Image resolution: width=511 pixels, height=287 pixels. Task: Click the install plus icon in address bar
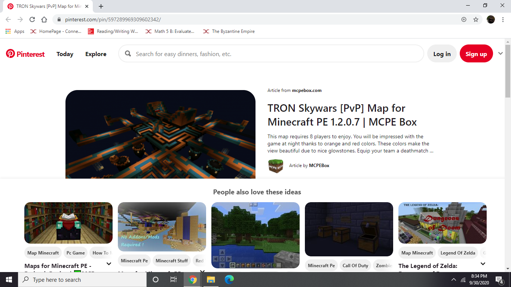click(464, 19)
